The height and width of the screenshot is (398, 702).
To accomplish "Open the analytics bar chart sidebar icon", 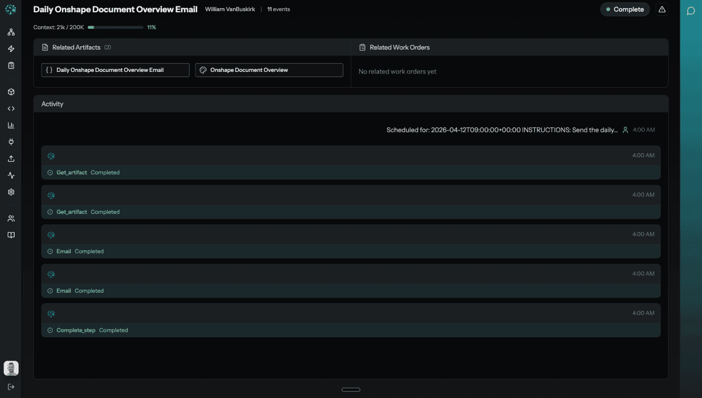I will [x=11, y=124].
